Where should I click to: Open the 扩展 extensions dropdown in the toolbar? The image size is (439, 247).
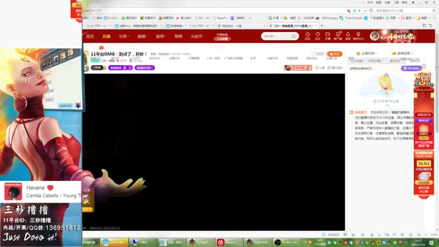click(275, 18)
